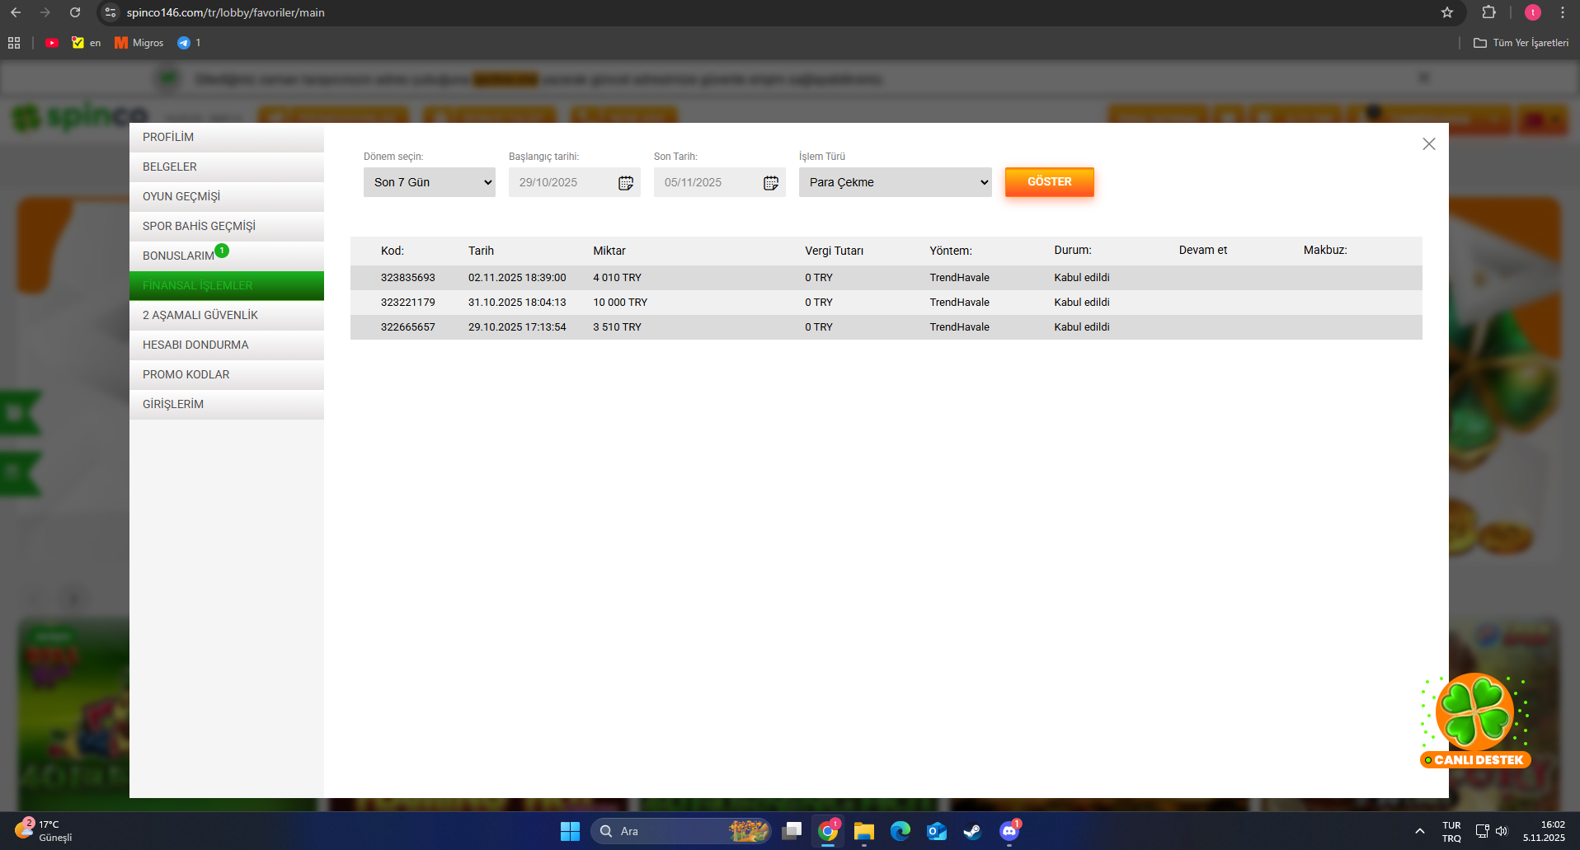
Task: Expand the Dönem seçin period dropdown
Action: coord(429,182)
